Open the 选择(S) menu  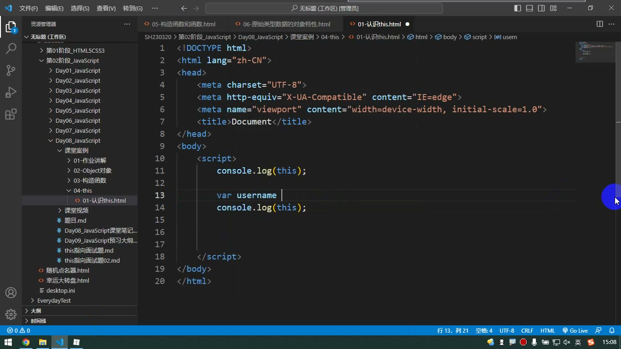(x=80, y=8)
